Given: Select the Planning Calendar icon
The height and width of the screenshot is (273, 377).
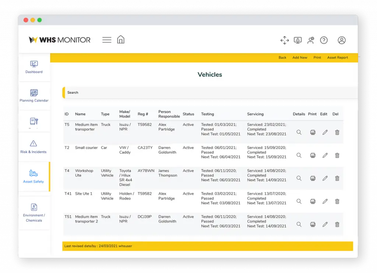Looking at the screenshot, I should pos(34,93).
